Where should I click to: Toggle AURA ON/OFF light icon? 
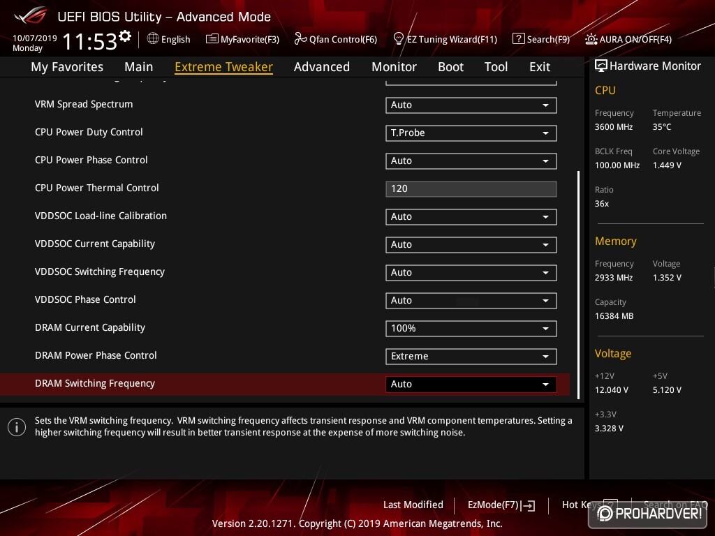(591, 39)
